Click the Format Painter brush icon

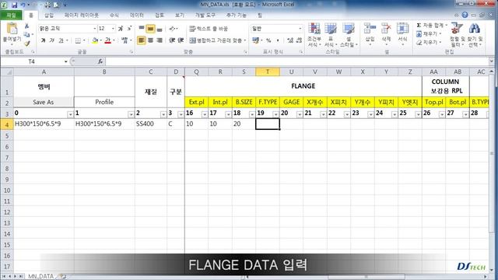[x=27, y=44]
